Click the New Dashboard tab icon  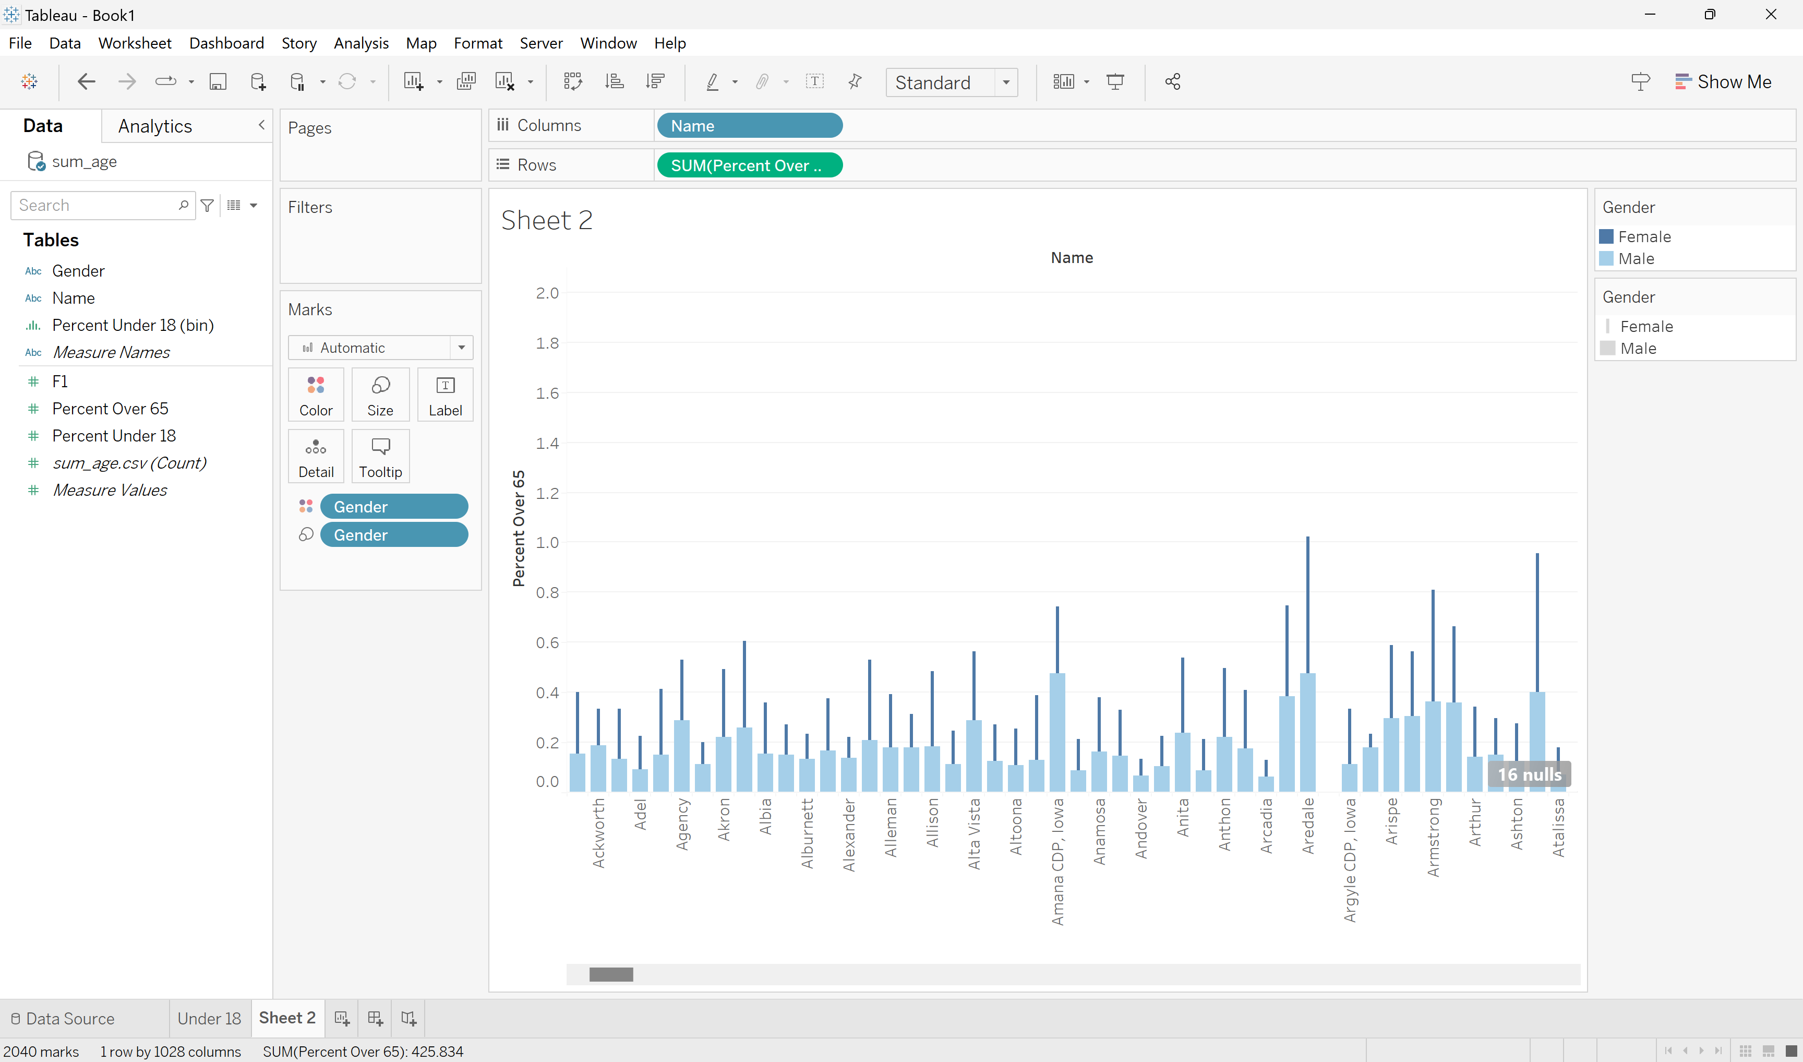[x=376, y=1018]
